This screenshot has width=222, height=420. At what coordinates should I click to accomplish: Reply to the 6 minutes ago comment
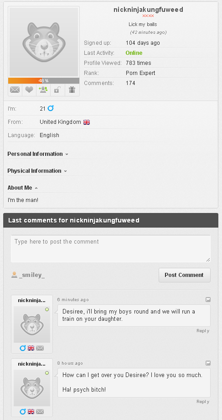pos(203,331)
